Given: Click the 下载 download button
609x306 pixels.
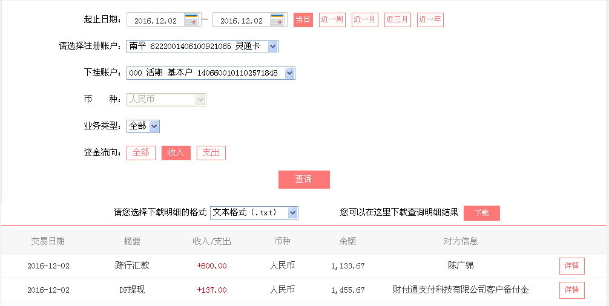Looking at the screenshot, I should pos(482,213).
